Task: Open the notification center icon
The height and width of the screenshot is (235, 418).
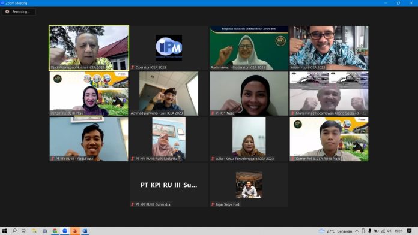Action: [409, 231]
